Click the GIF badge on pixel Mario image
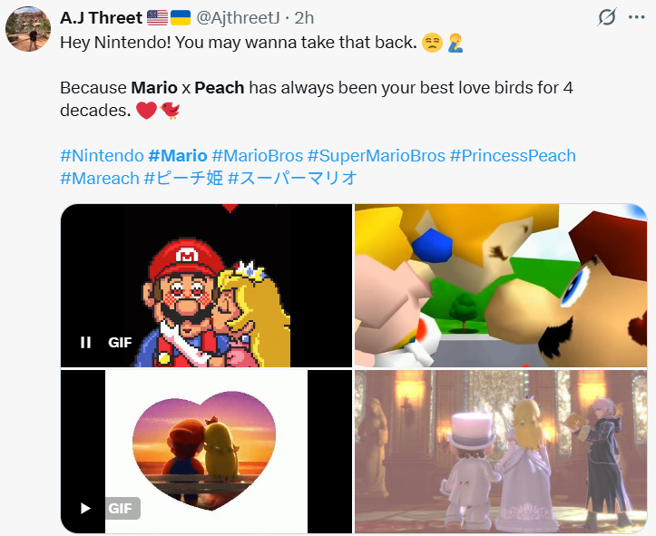 [120, 343]
